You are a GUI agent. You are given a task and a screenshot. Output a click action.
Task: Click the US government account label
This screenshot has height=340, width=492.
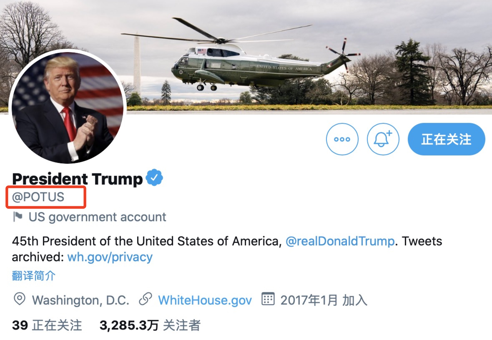point(97,217)
